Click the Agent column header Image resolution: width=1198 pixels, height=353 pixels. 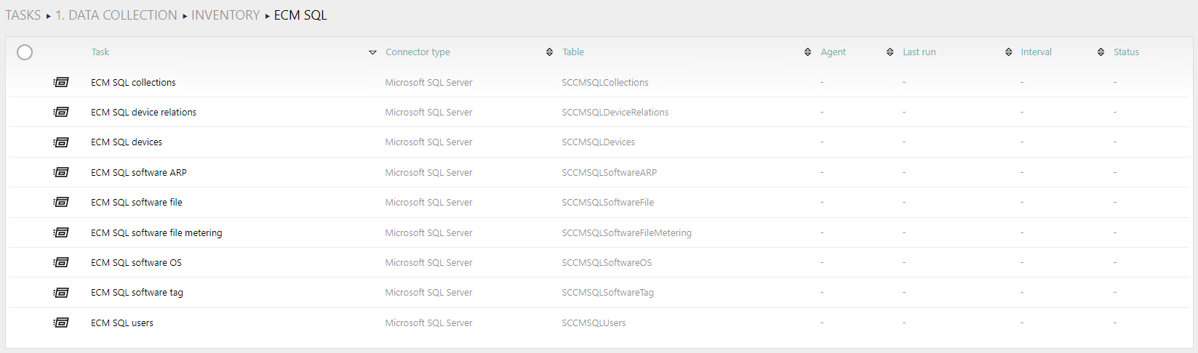(x=833, y=52)
